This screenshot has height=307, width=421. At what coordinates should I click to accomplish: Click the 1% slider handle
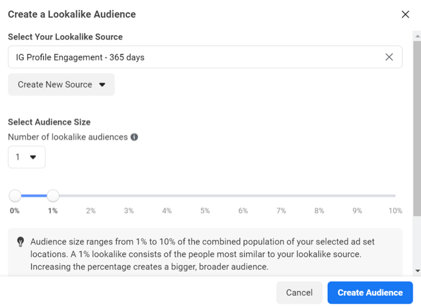pyautogui.click(x=53, y=195)
